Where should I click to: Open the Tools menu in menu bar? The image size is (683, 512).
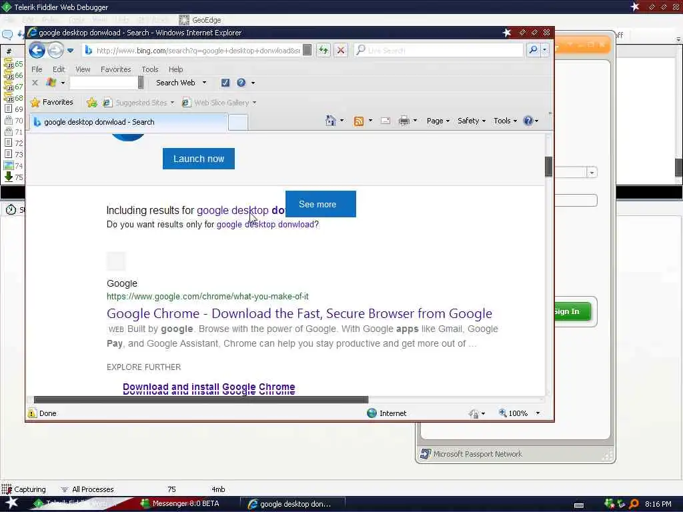click(x=150, y=69)
